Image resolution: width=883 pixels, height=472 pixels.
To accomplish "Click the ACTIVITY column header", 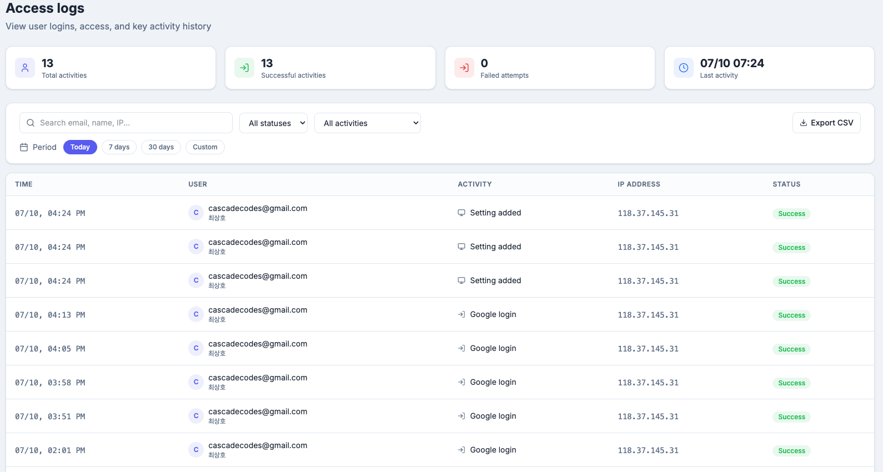I will (475, 184).
